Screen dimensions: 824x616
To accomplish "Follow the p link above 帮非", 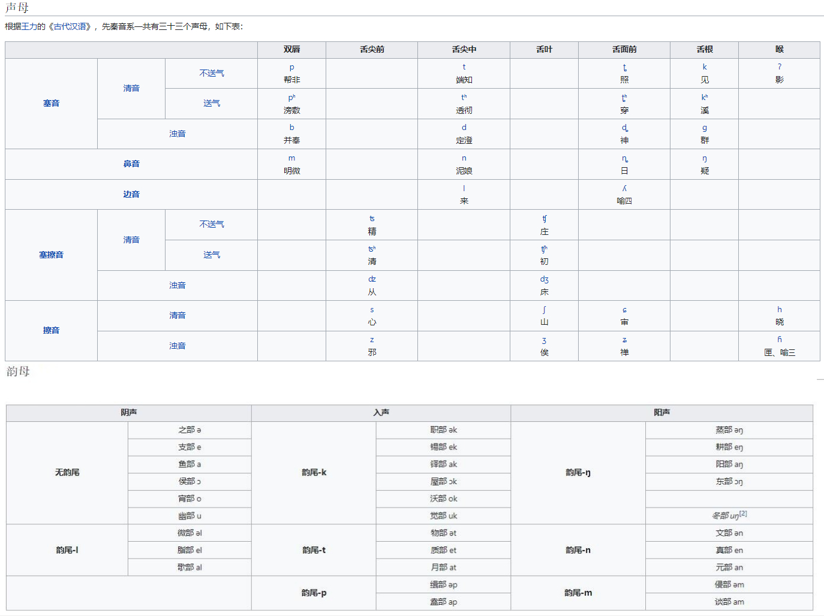I will point(292,67).
